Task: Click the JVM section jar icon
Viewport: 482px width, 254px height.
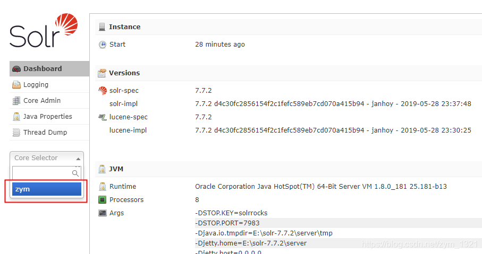Action: (x=102, y=169)
